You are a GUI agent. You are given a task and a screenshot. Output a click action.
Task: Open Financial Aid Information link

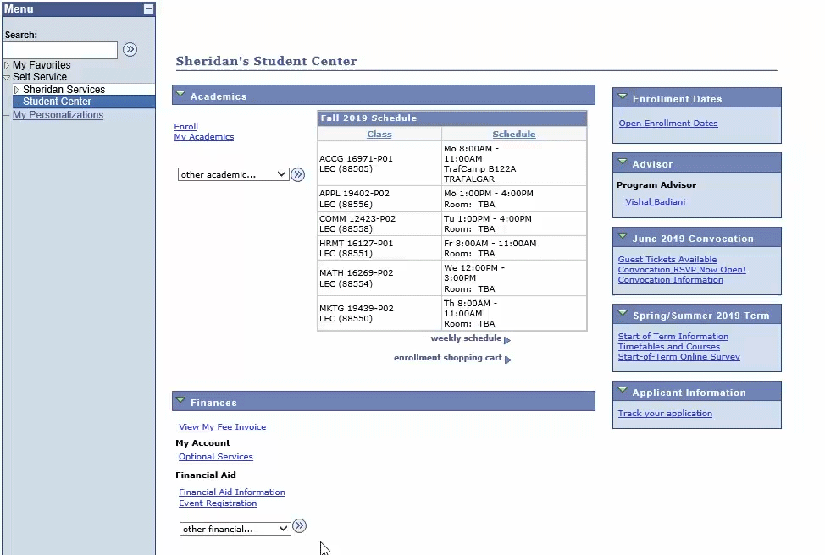click(x=232, y=492)
